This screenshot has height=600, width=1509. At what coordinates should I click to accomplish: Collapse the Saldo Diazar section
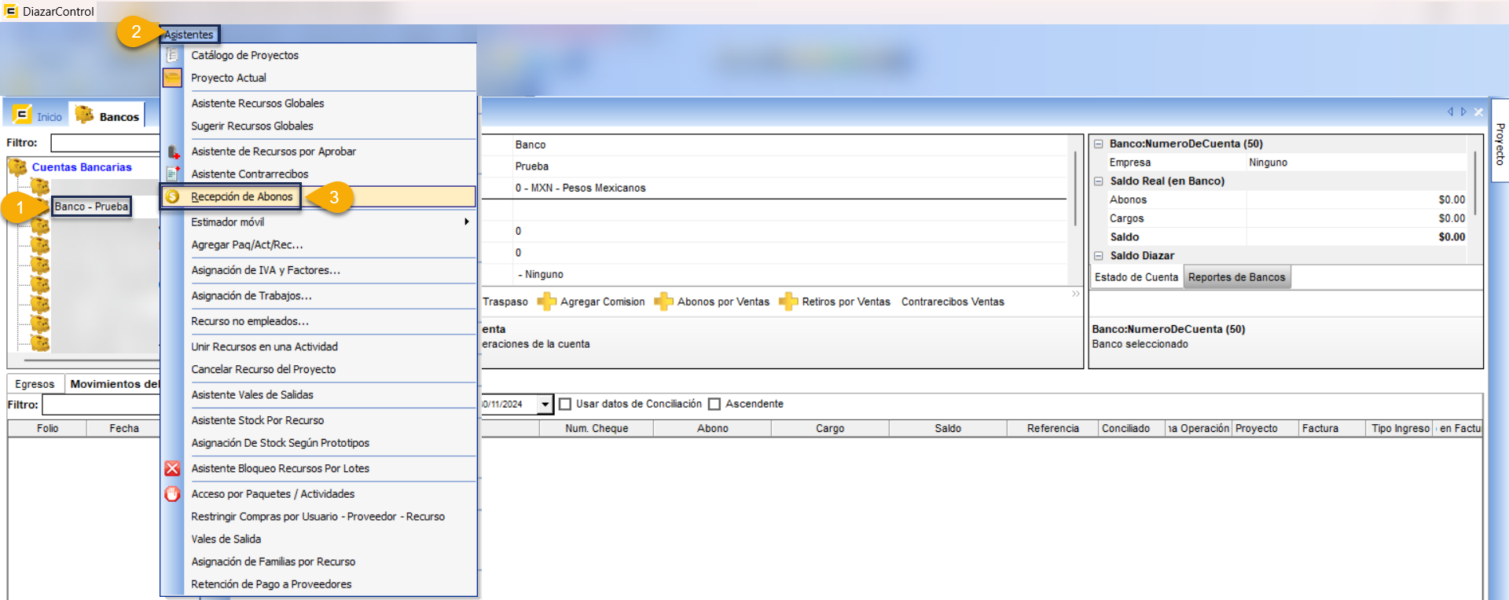pos(1099,256)
